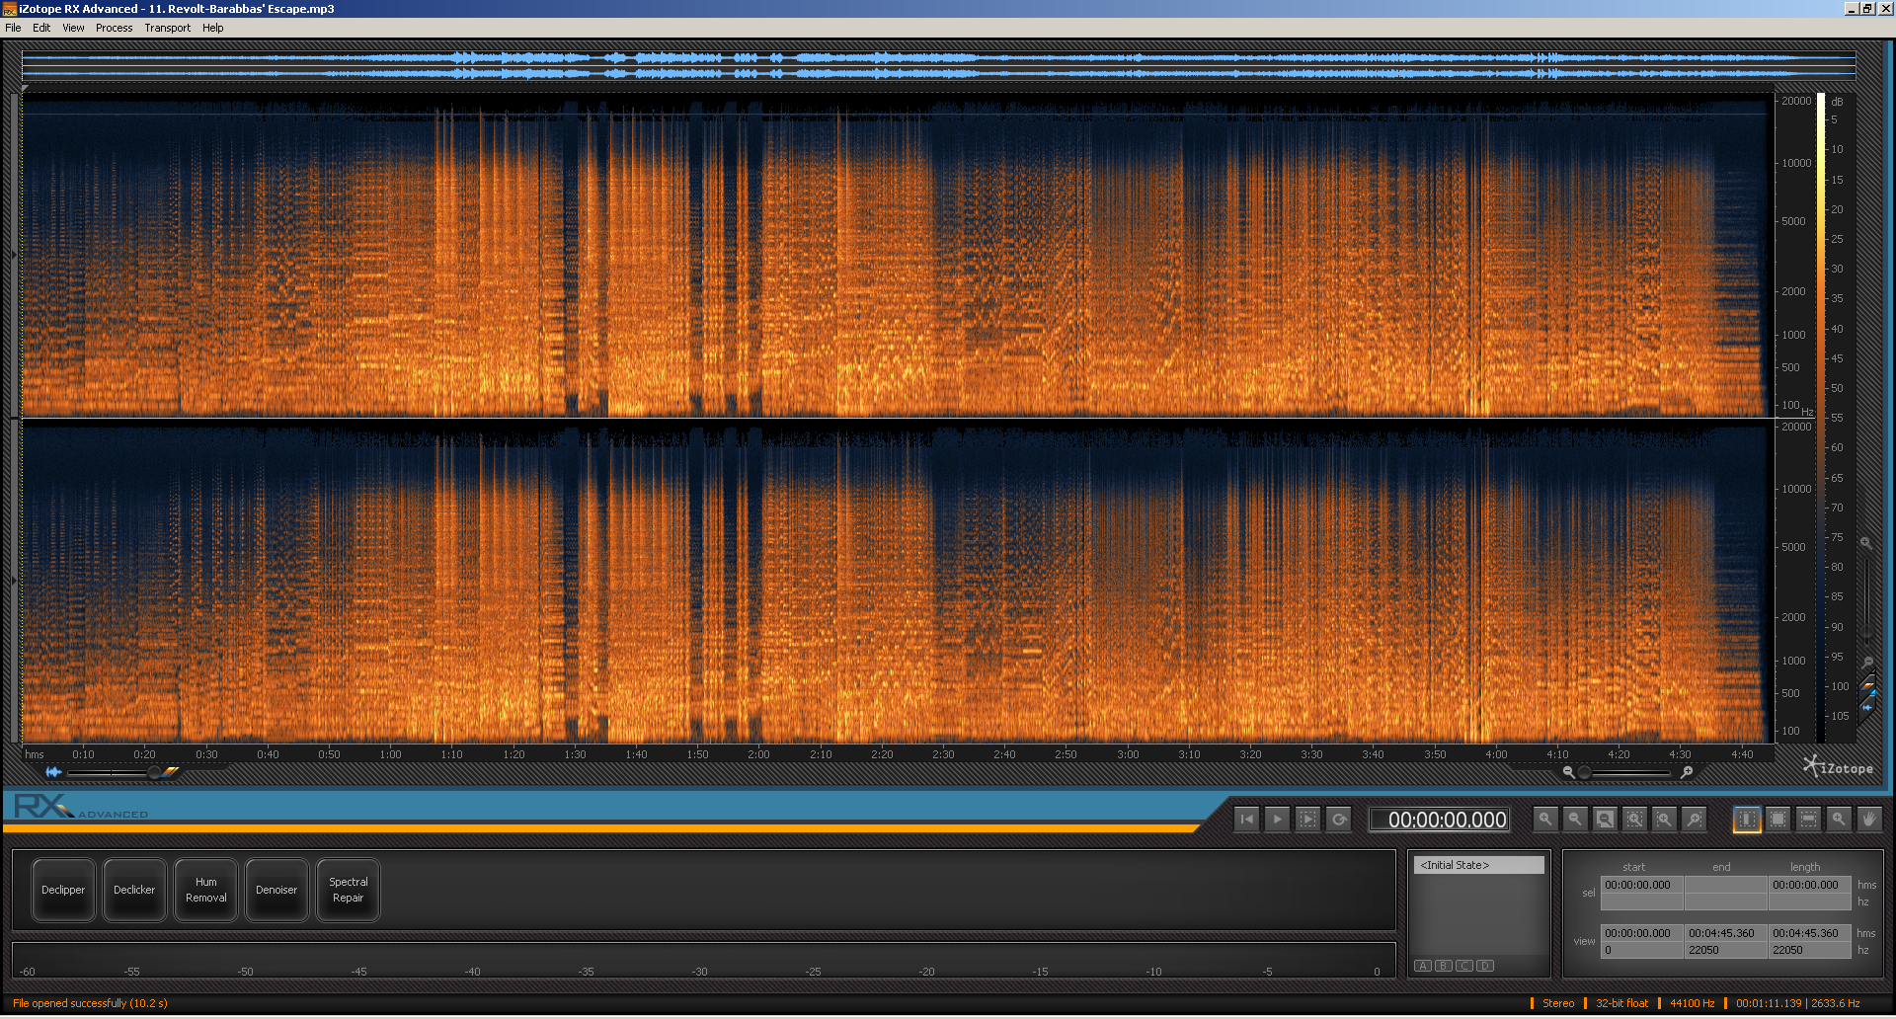Viewport: 1896px width, 1019px height.
Task: Click spectrogram amplitude icon on right edge
Action: coord(1868,685)
